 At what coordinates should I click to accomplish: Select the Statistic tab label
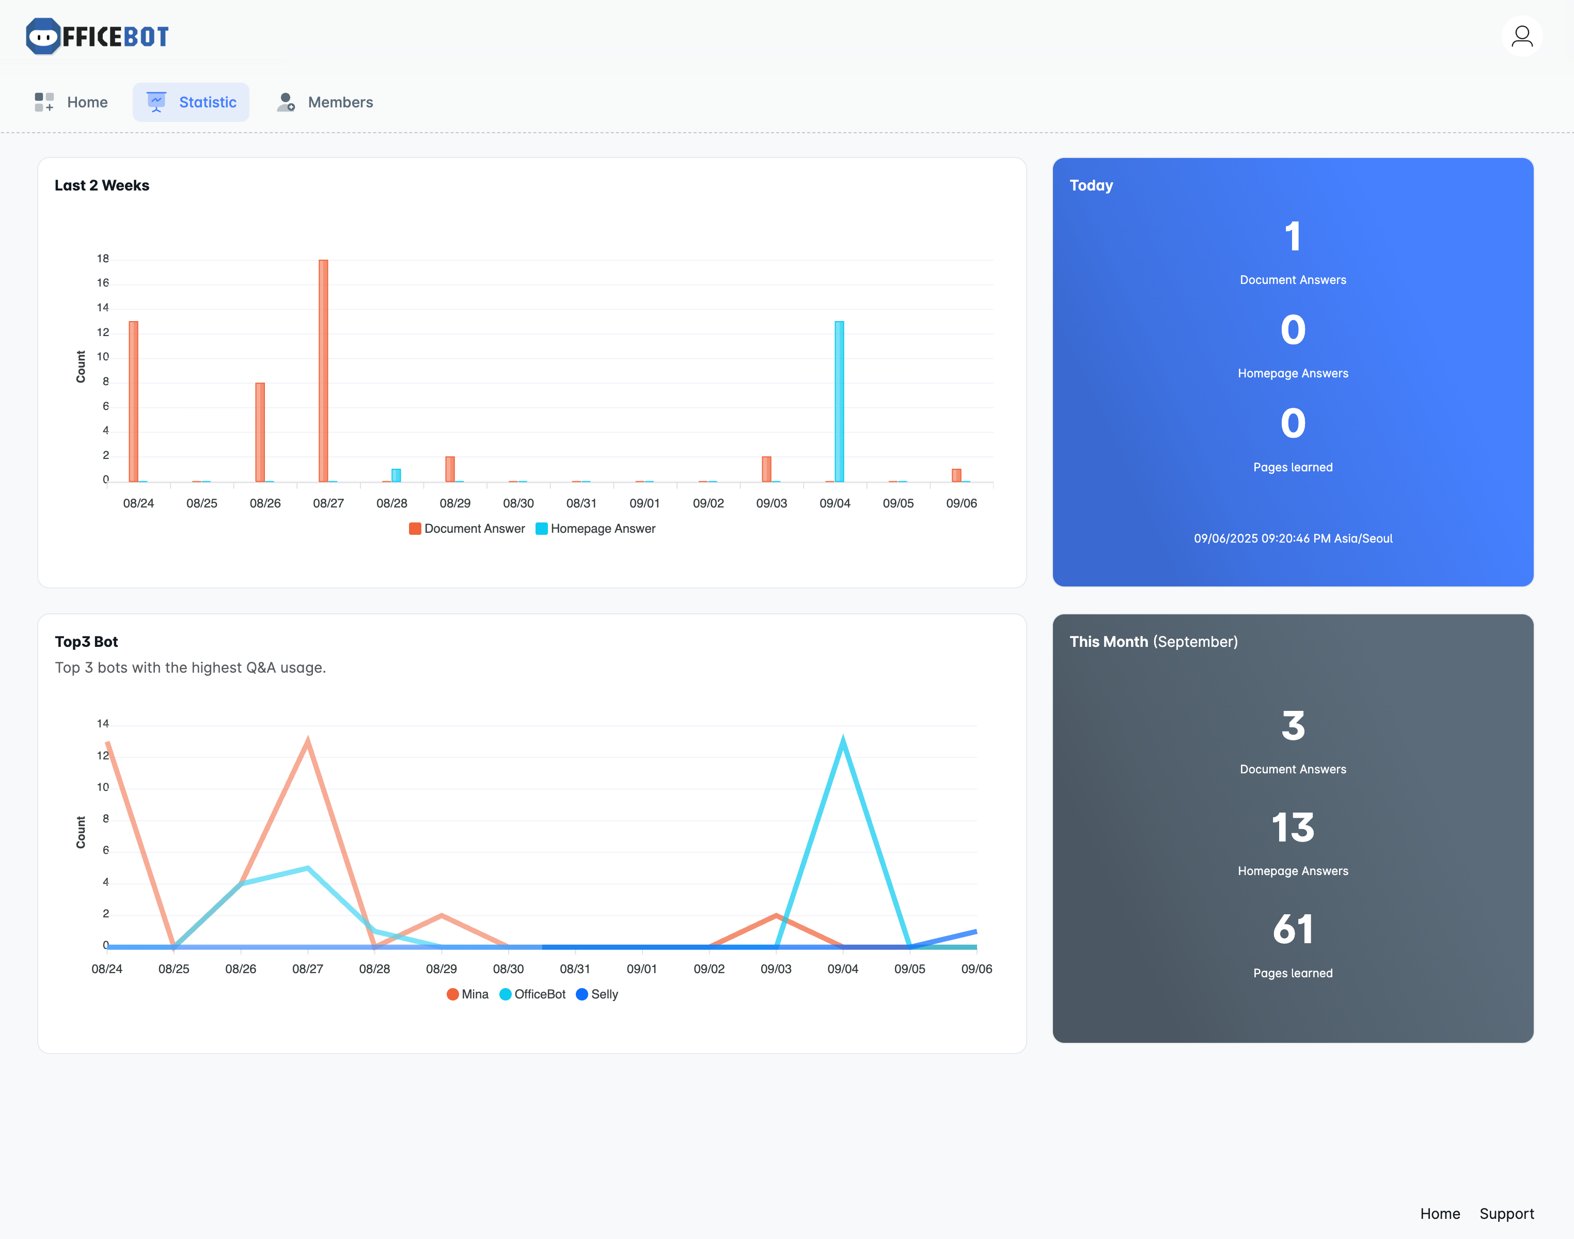pos(208,102)
